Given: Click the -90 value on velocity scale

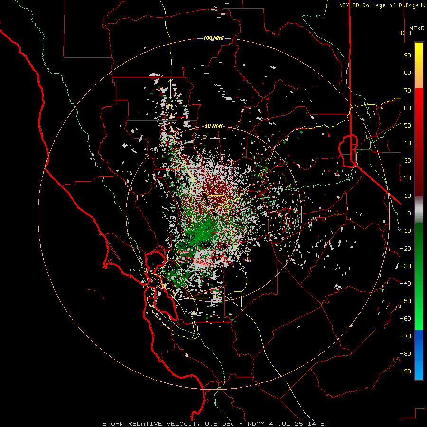Looking at the screenshot, I should [x=406, y=371].
